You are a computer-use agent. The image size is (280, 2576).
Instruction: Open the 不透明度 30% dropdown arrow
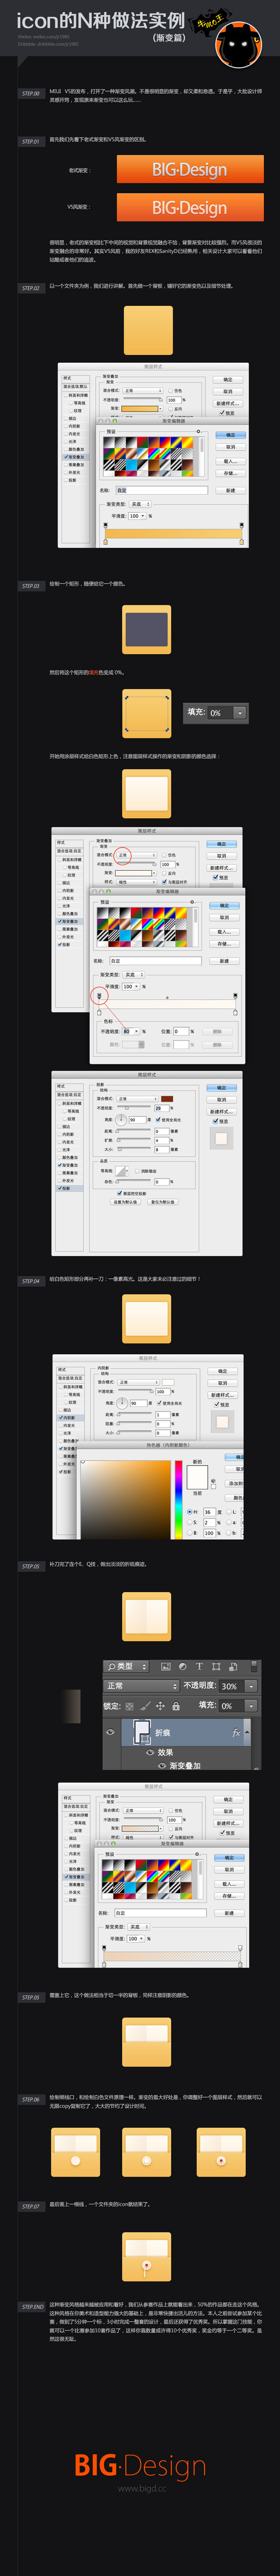click(251, 1686)
